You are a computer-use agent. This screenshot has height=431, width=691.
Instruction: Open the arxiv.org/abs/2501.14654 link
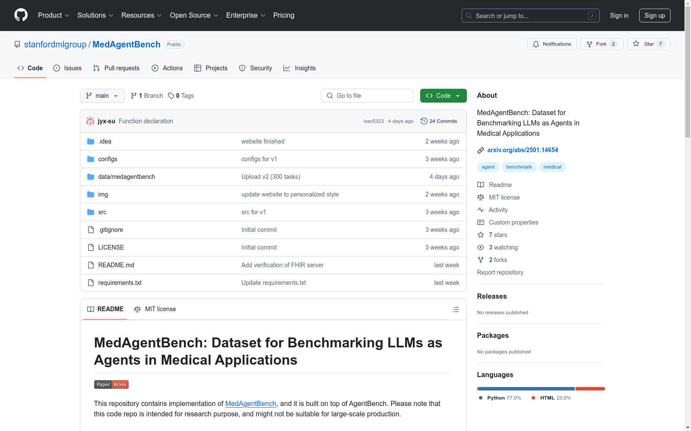523,150
